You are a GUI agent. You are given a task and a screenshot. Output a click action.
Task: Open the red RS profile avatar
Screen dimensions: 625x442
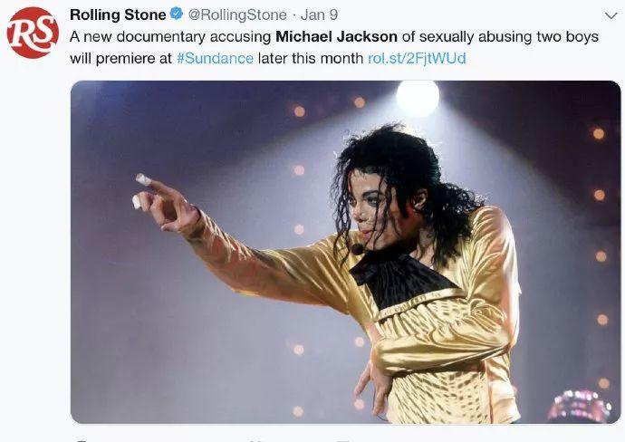[x=33, y=33]
